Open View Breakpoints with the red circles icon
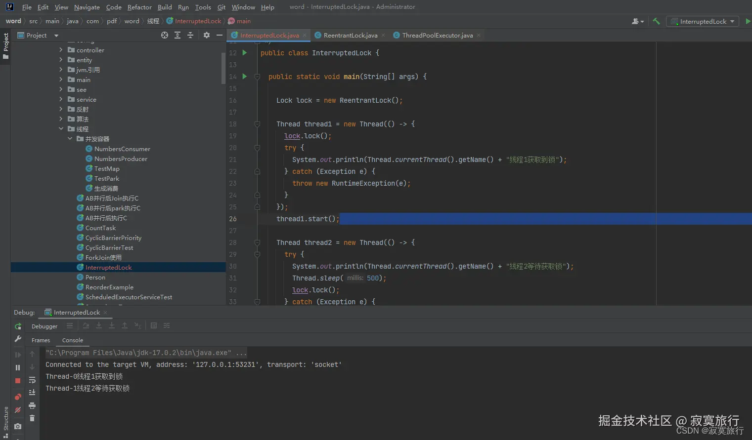Image resolution: width=752 pixels, height=440 pixels. (18, 397)
